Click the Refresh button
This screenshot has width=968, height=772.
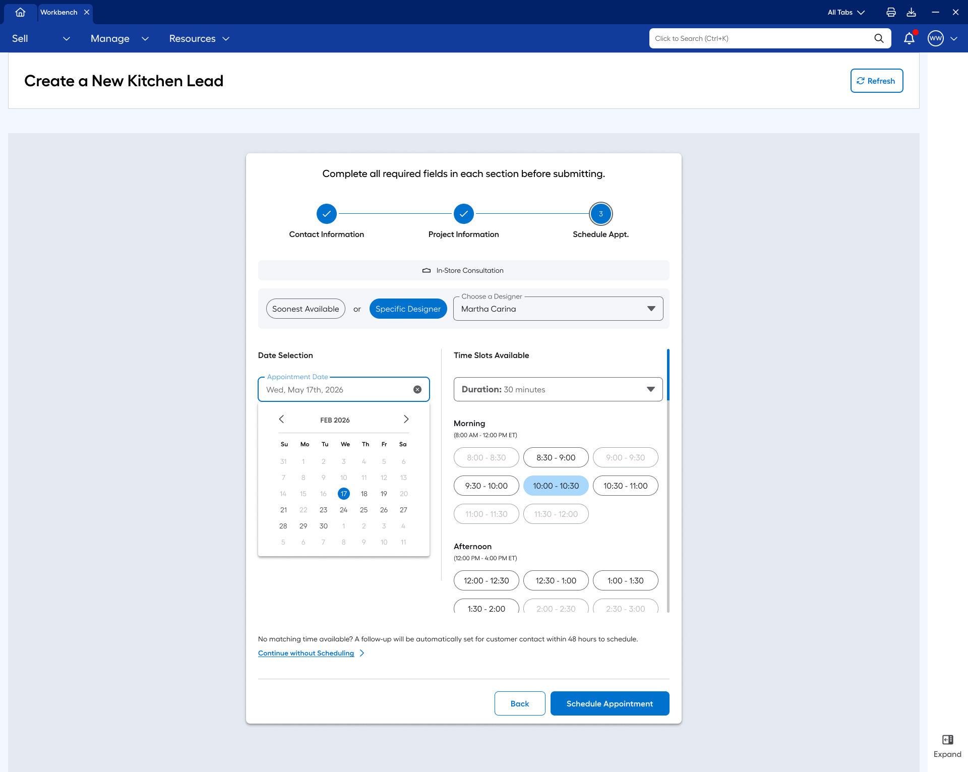coord(877,81)
